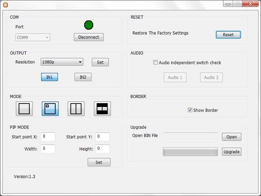Select the side-by-side split mode icon
This screenshot has width=261, height=196.
pos(76,109)
